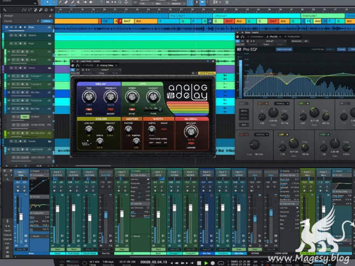Select the Range tool in the top toolbar

[54, 2]
